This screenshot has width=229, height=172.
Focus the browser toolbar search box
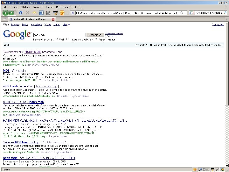[x=209, y=13]
